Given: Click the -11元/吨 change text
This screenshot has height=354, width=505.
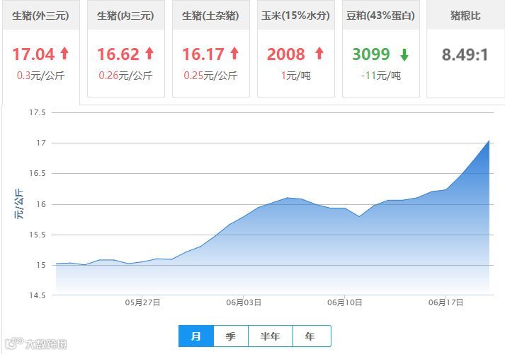Looking at the screenshot, I should point(381,76).
